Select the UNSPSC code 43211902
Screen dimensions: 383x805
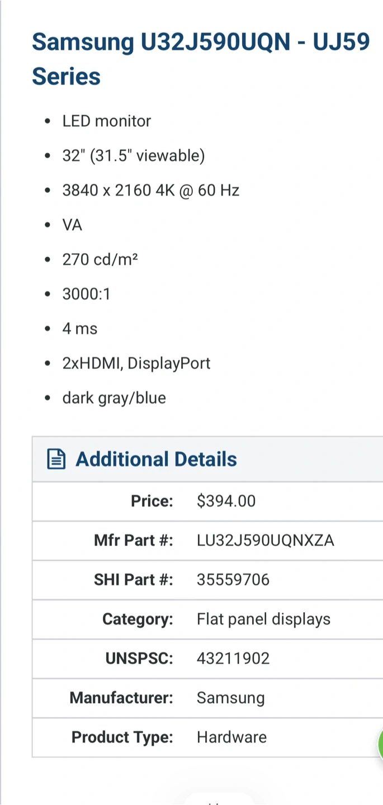(x=233, y=659)
